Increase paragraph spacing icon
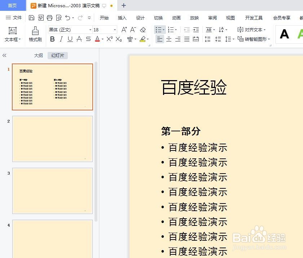The height and width of the screenshot is (258, 303). [208, 39]
